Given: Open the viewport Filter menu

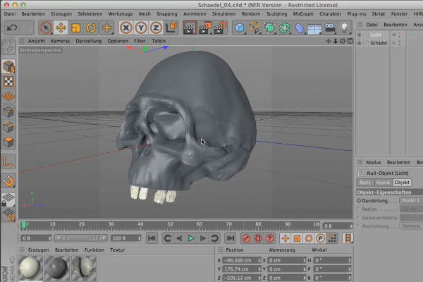Looking at the screenshot, I should [140, 41].
